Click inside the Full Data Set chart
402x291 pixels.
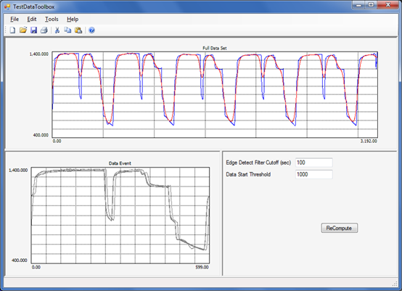pos(215,94)
